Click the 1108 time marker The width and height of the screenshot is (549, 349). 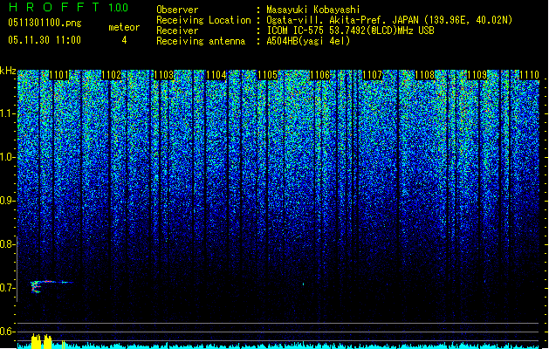[424, 75]
